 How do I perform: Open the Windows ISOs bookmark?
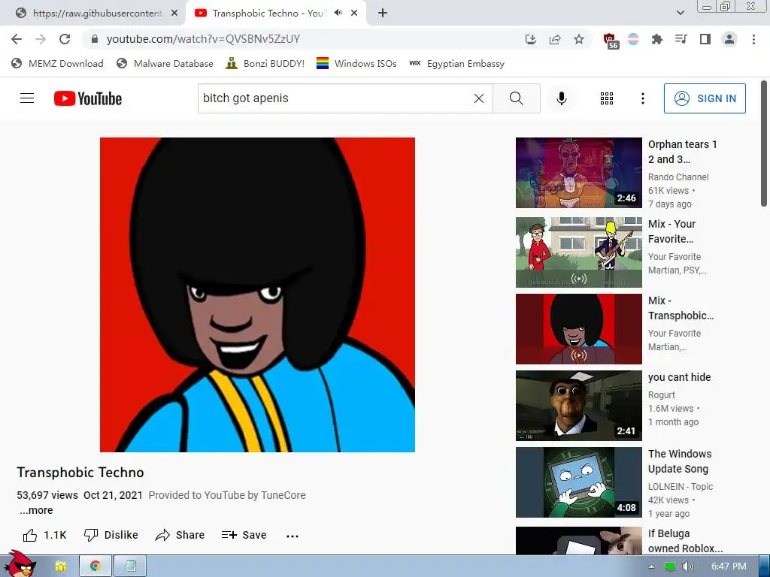pyautogui.click(x=356, y=63)
